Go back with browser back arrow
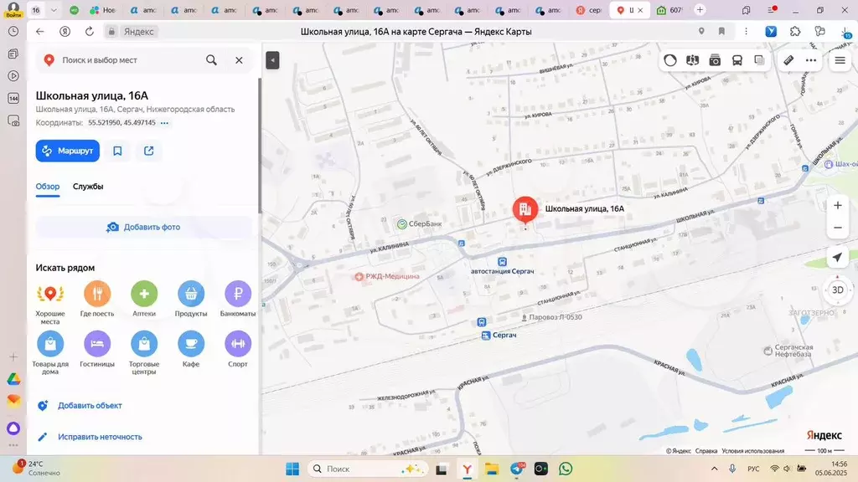 (x=40, y=32)
